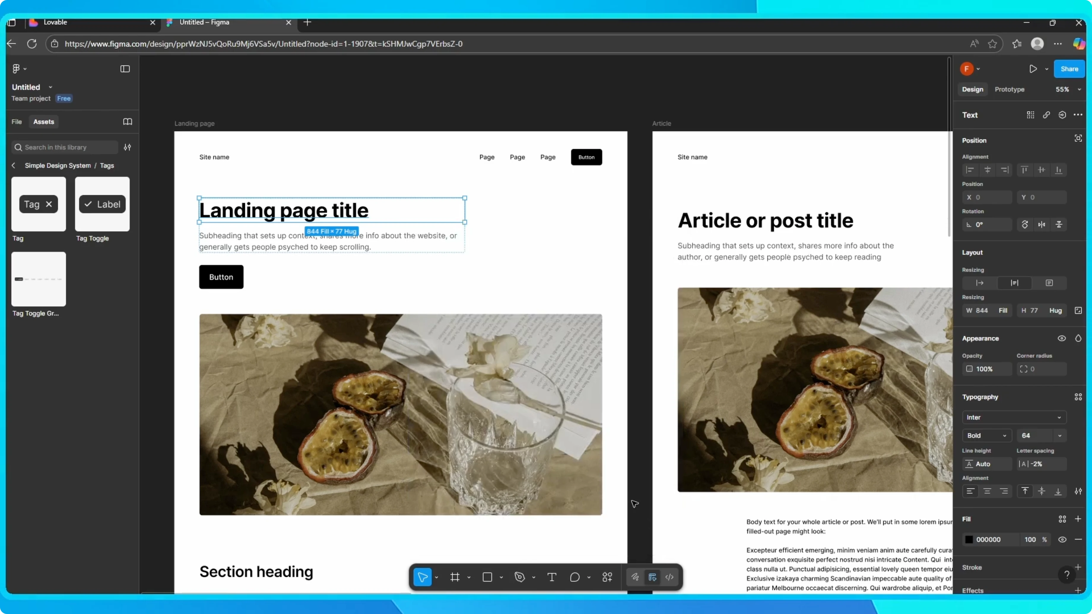Open asset search filter settings
This screenshot has width=1092, height=614.
click(x=127, y=147)
